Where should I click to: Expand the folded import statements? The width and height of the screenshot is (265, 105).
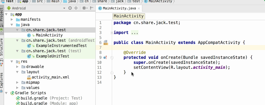112,33
